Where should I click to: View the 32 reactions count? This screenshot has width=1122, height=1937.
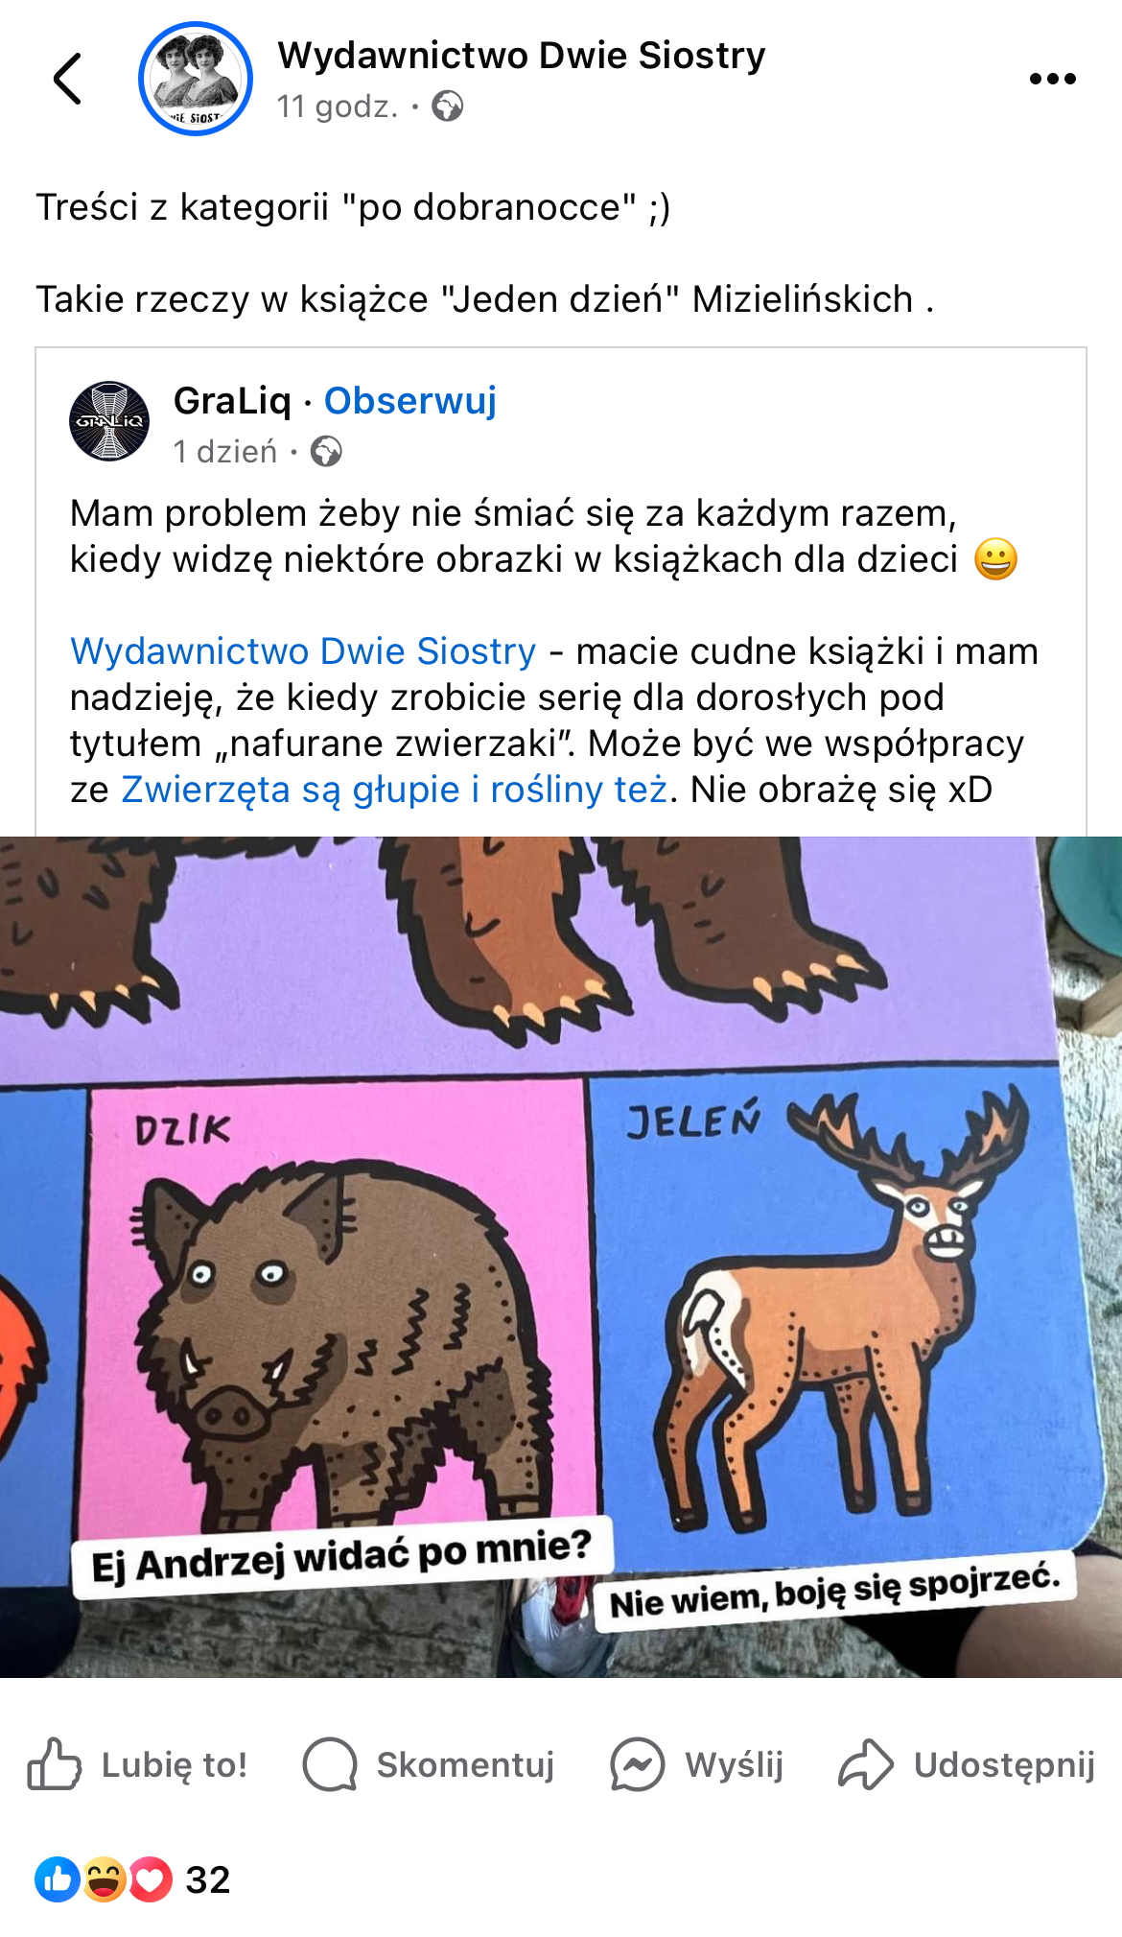click(208, 1879)
